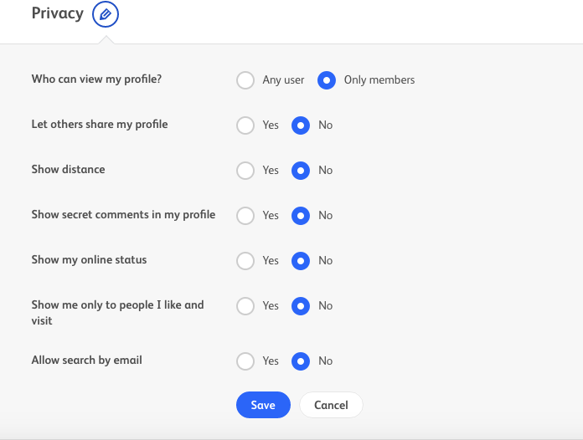Viewport: 583px width, 440px height.
Task: Click the Privacy section heading
Action: 58,13
